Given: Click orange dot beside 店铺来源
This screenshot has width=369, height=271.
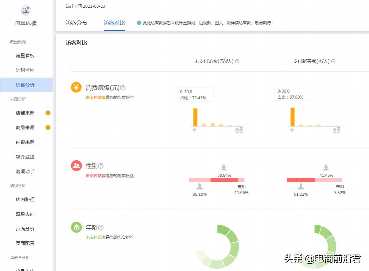Looking at the screenshot, I should pos(48,113).
